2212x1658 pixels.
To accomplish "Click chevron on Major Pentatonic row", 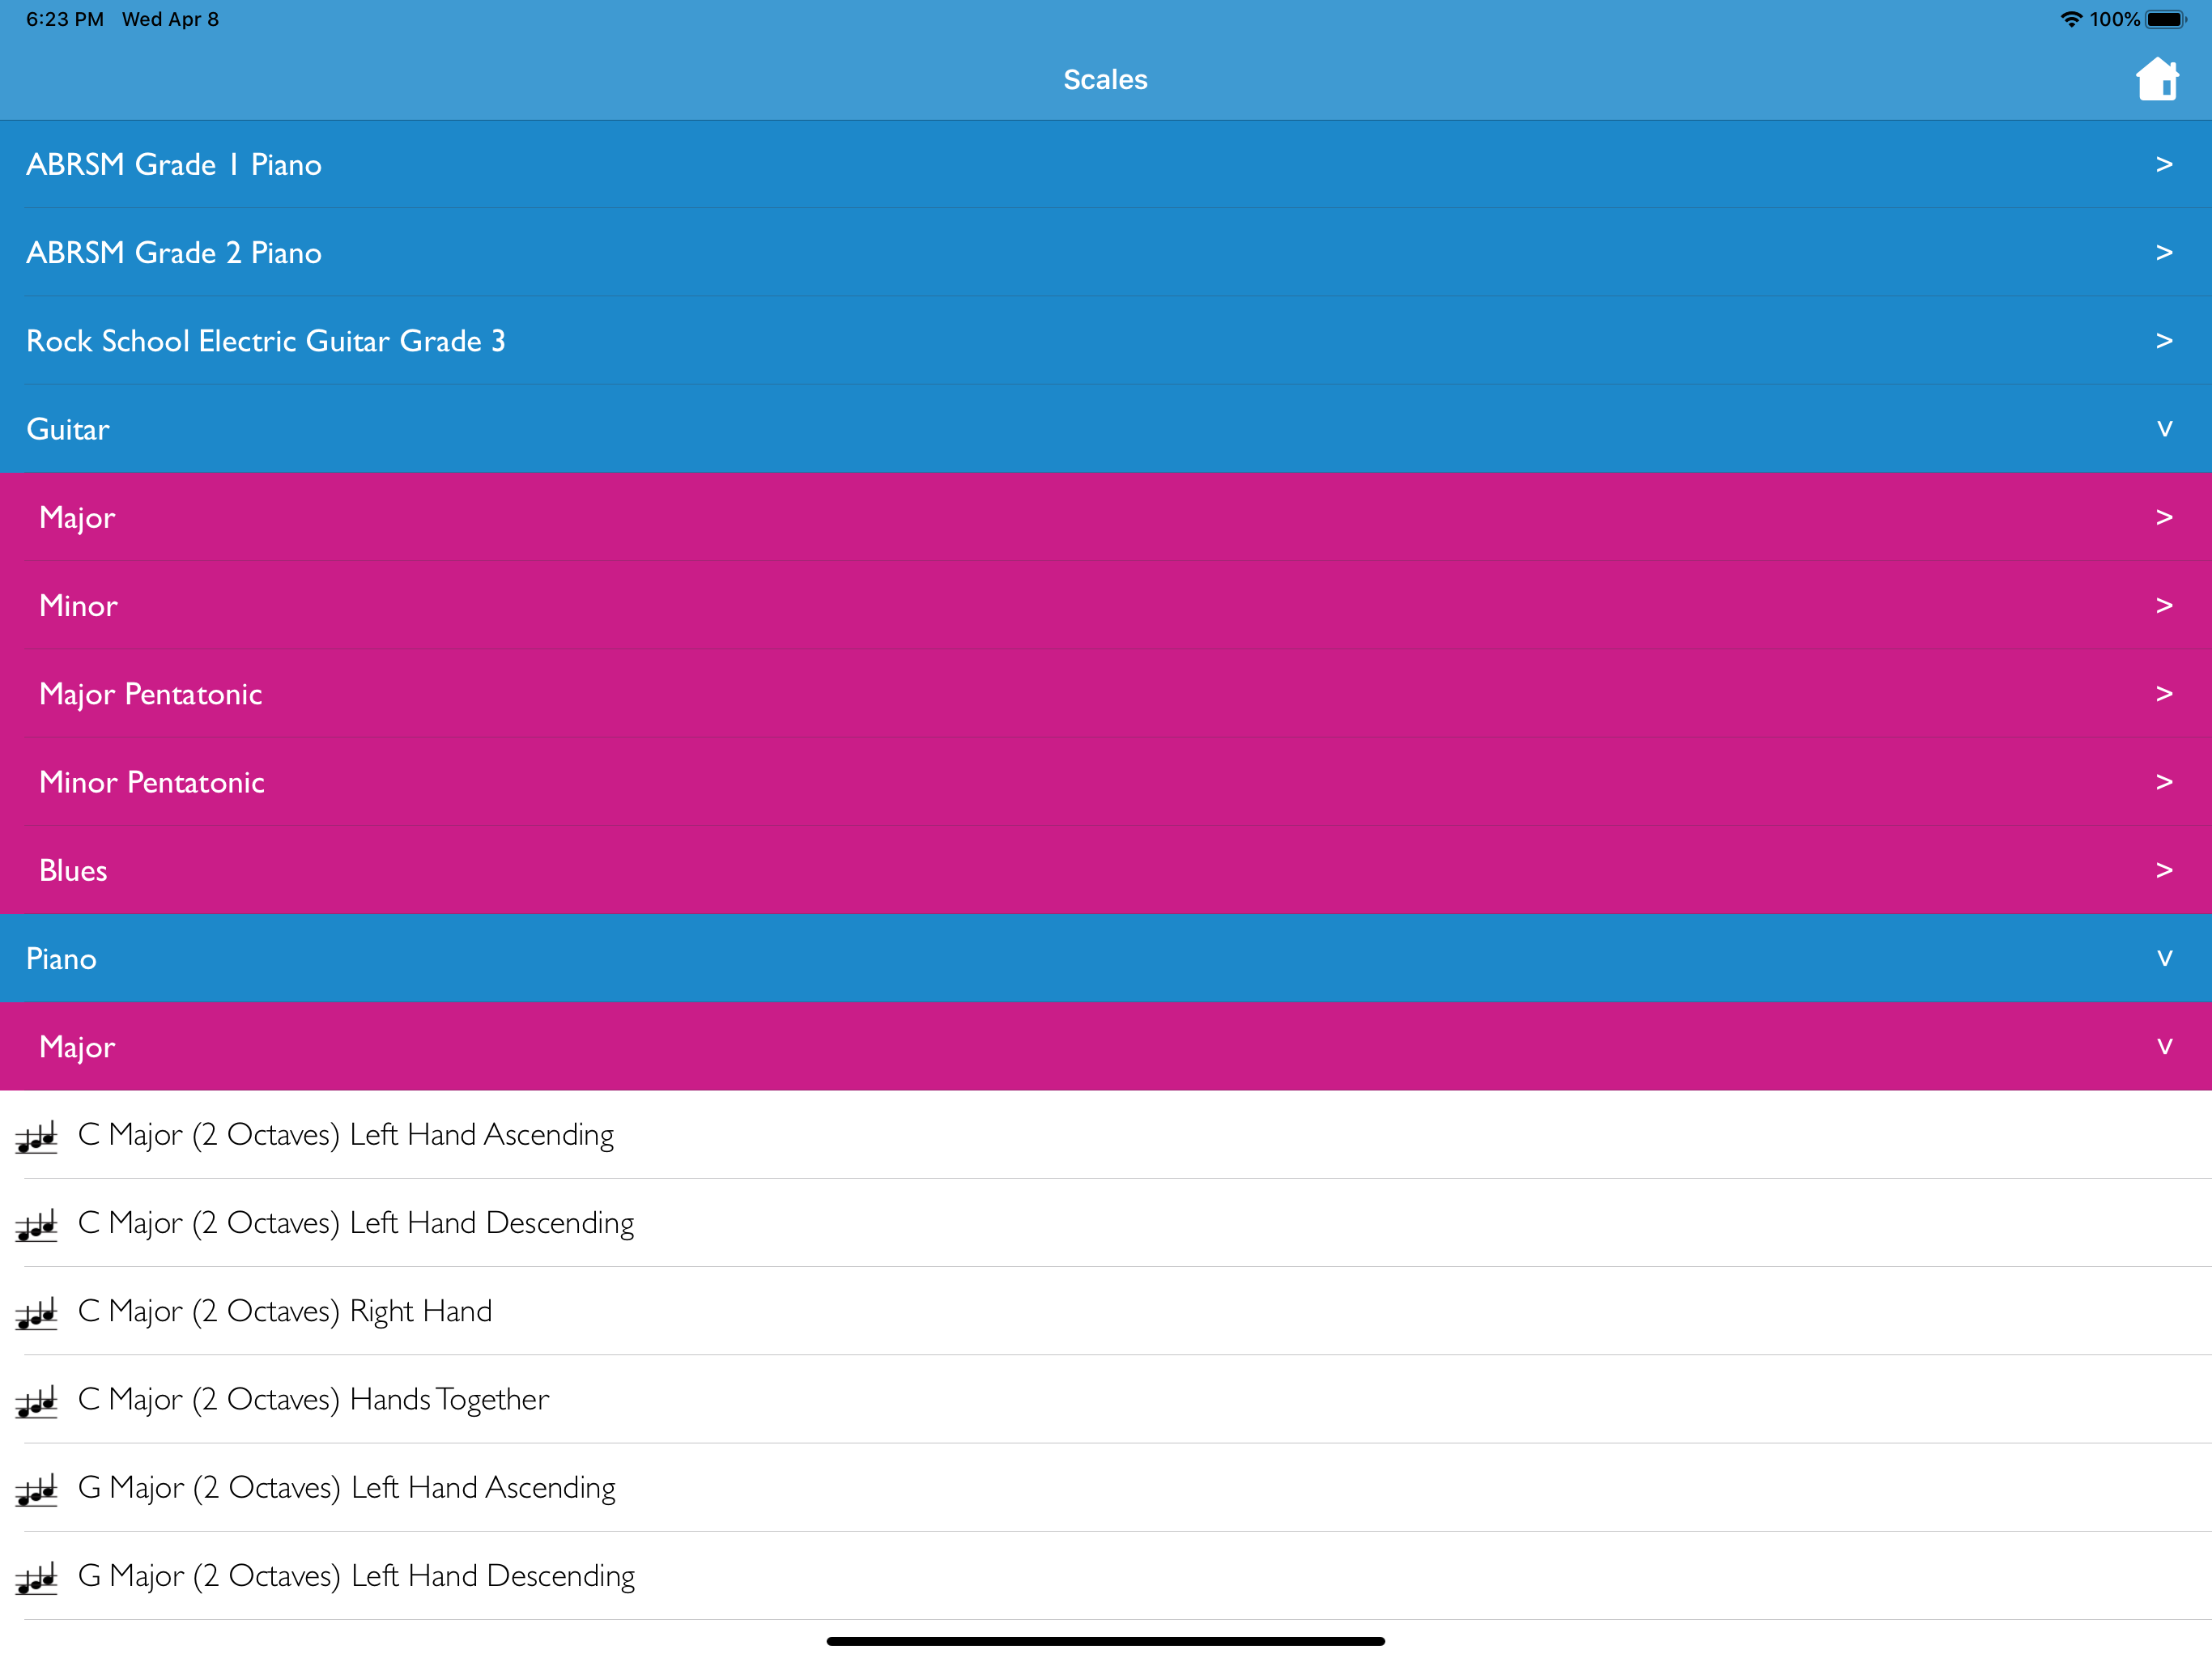I will pyautogui.click(x=2164, y=693).
